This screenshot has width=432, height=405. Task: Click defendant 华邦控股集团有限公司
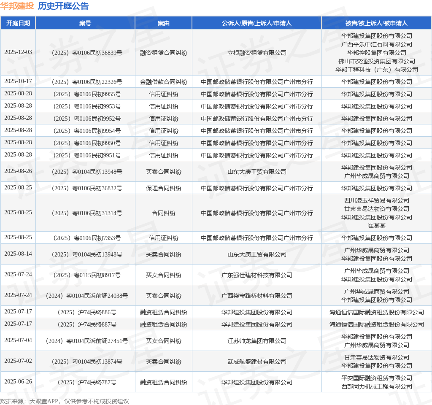coord(377,53)
